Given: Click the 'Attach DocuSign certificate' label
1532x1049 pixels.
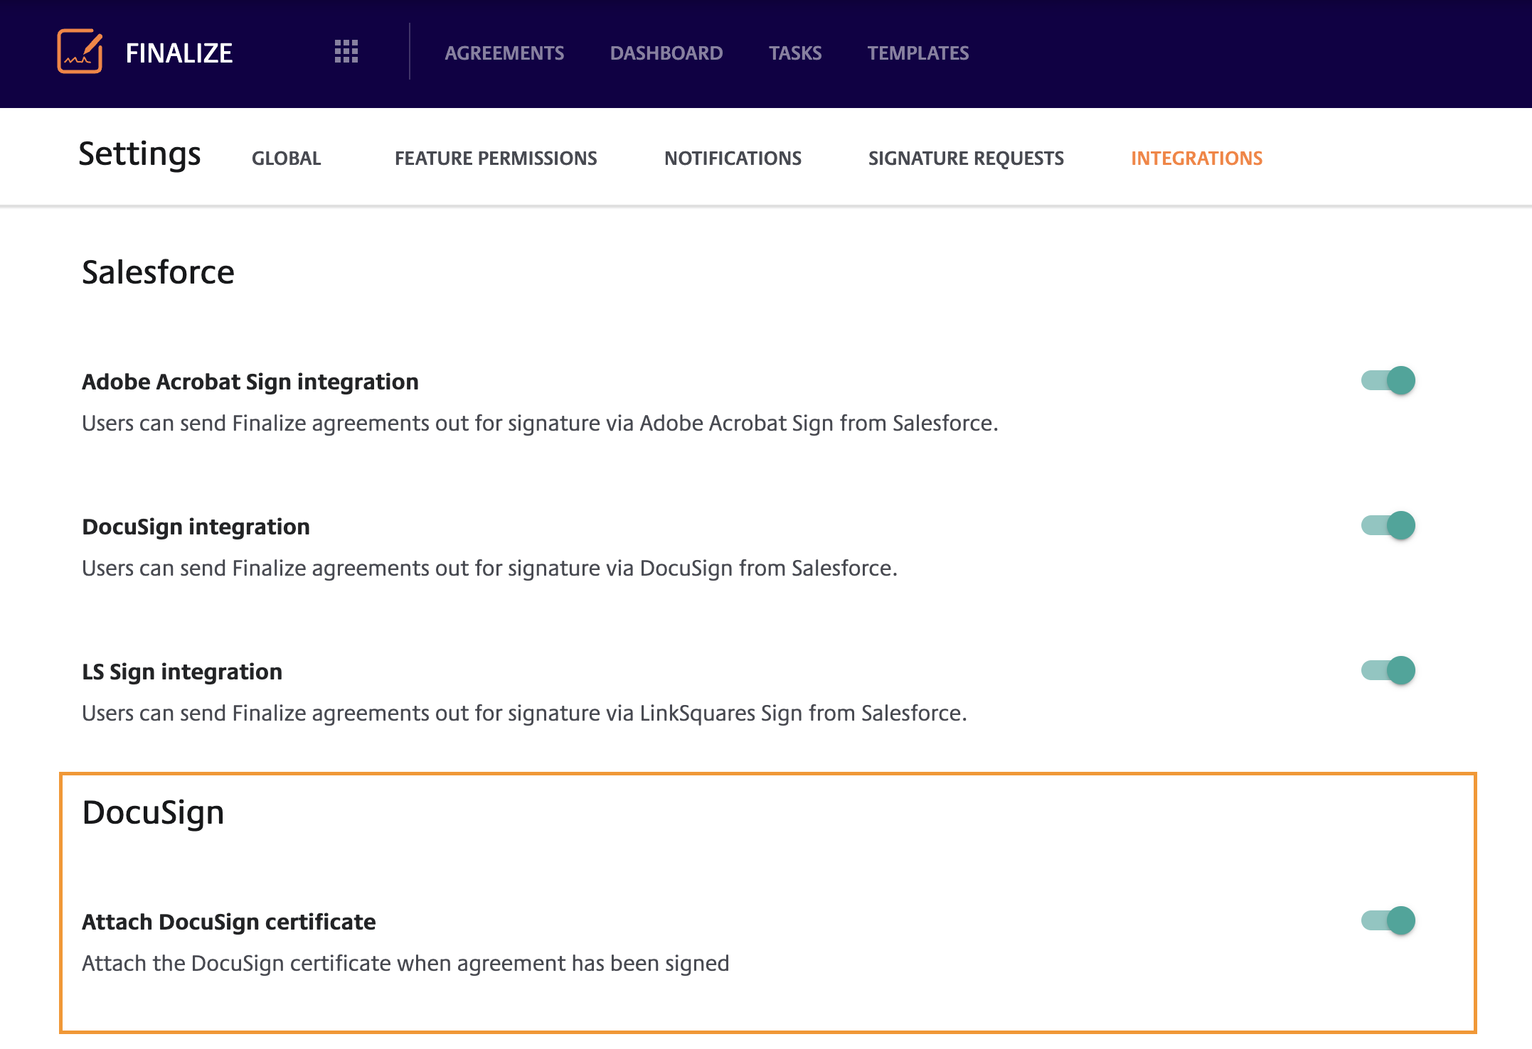Looking at the screenshot, I should click(x=228, y=922).
